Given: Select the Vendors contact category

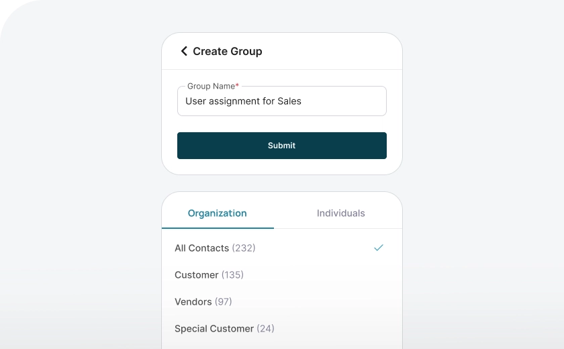Looking at the screenshot, I should click(x=193, y=302).
